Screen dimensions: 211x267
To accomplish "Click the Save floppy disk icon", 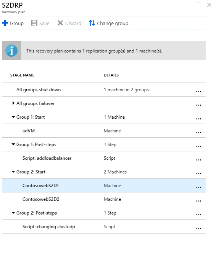I will (x=34, y=23).
